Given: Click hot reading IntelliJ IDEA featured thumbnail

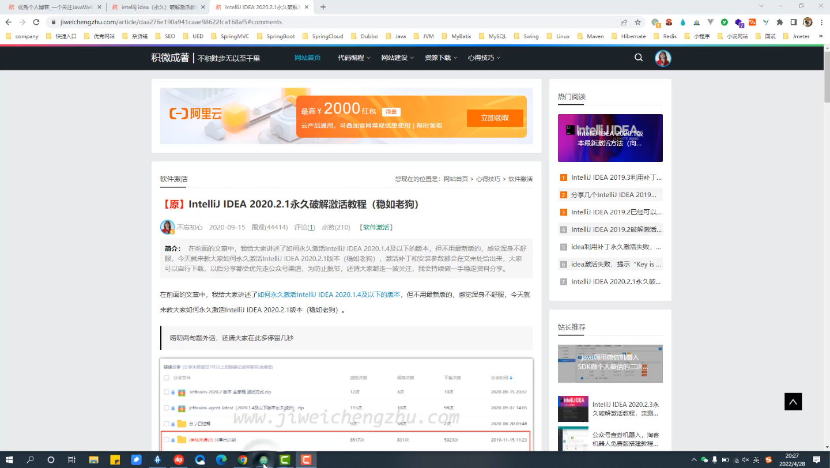Looking at the screenshot, I should (x=610, y=138).
